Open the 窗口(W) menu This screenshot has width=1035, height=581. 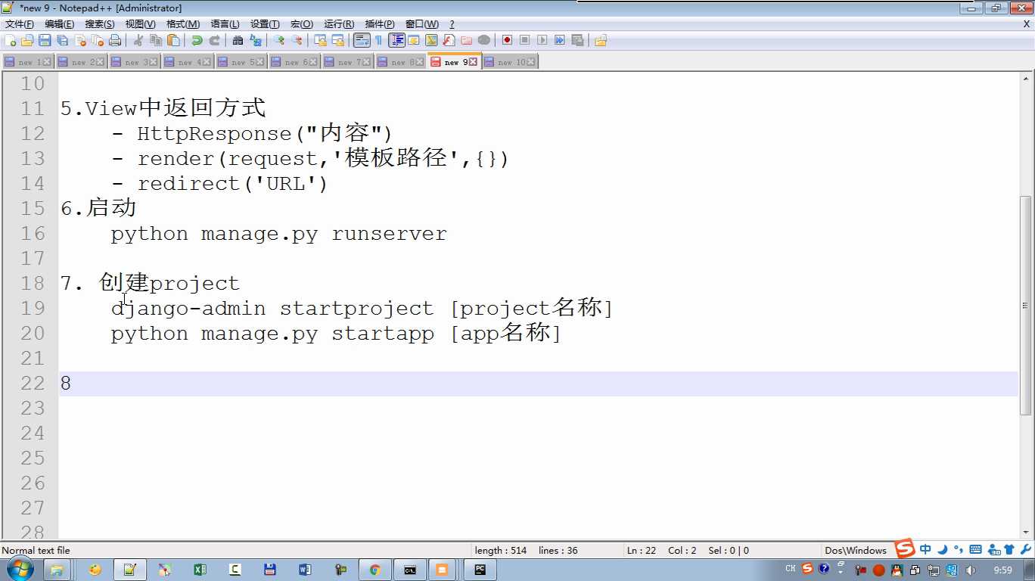421,24
